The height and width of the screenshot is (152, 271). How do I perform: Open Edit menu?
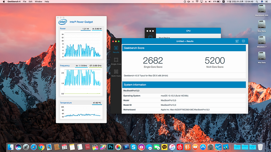coord(30,2)
